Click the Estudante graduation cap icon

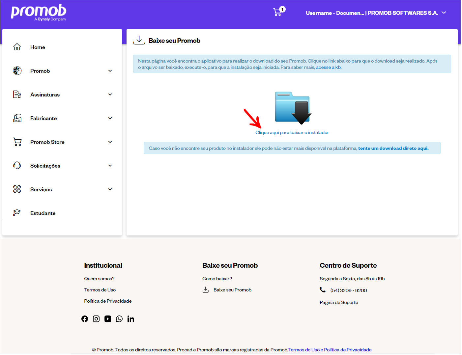[x=17, y=213]
